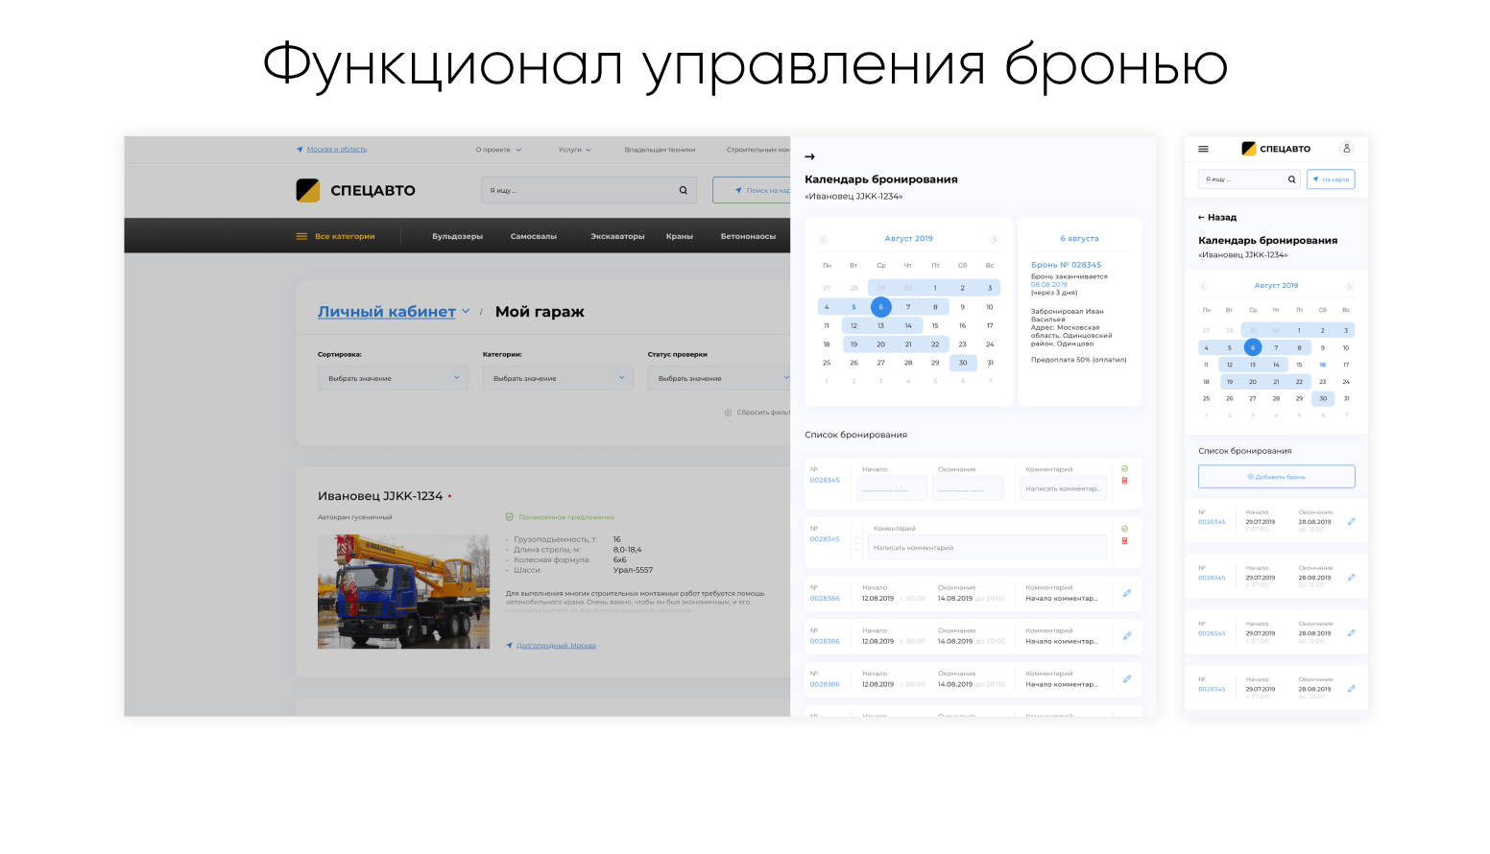This screenshot has height=854, width=1490.
Task: Go to previous month in mobile calendar
Action: pyautogui.click(x=1203, y=286)
